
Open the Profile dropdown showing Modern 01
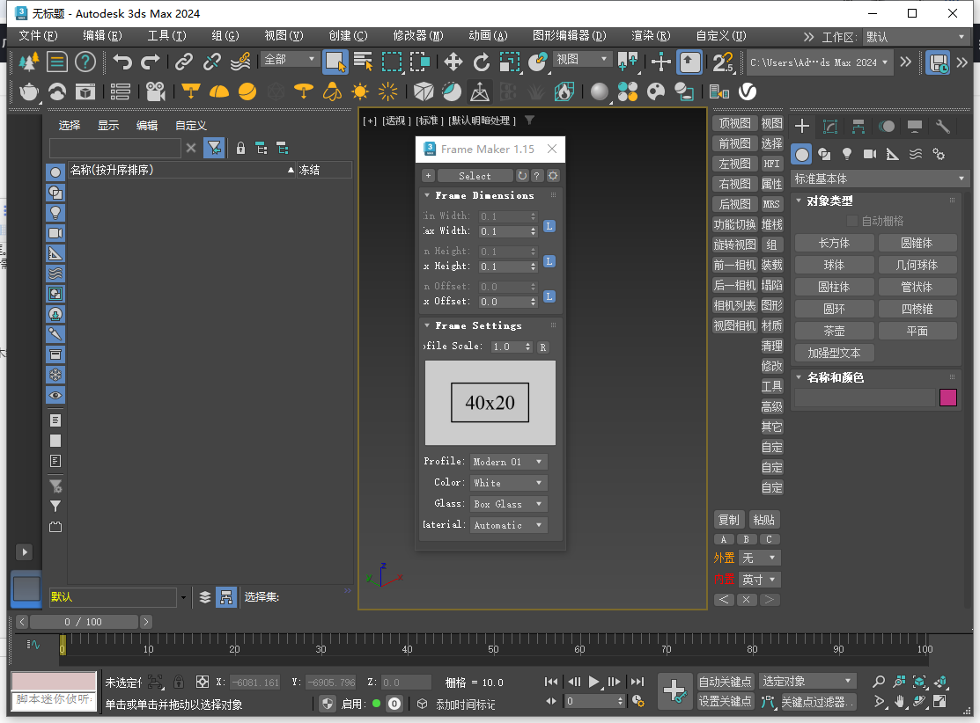tap(508, 460)
